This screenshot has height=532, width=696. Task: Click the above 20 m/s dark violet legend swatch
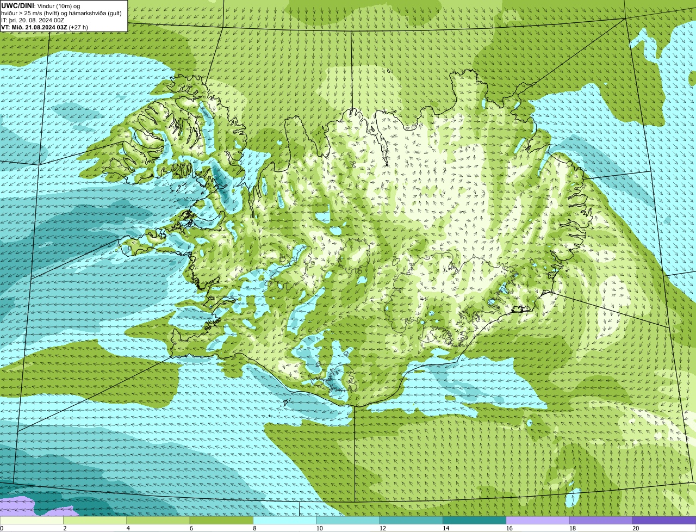coord(664,520)
